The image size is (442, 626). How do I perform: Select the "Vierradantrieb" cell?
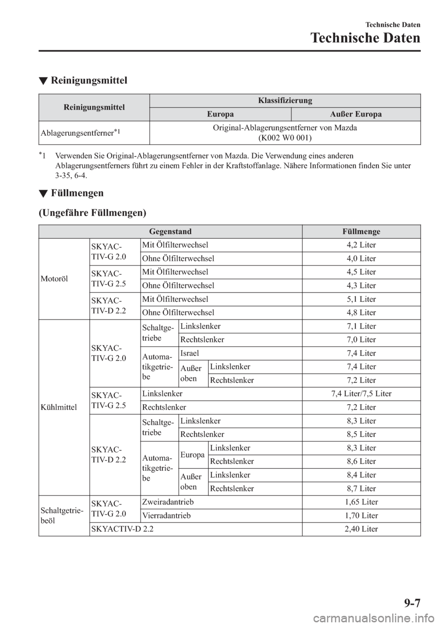[221, 516]
